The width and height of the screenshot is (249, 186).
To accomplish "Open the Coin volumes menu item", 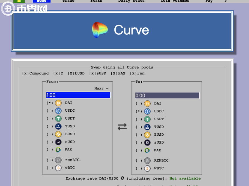I will click(175, 1).
